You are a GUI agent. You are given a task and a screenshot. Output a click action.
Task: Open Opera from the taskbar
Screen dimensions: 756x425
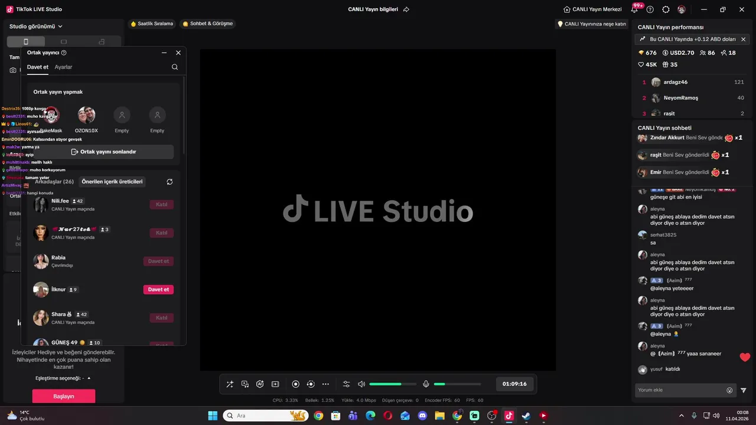pyautogui.click(x=387, y=416)
